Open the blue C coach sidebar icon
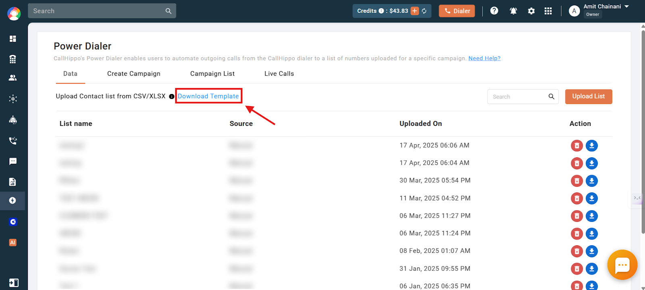The image size is (645, 290). click(13, 222)
